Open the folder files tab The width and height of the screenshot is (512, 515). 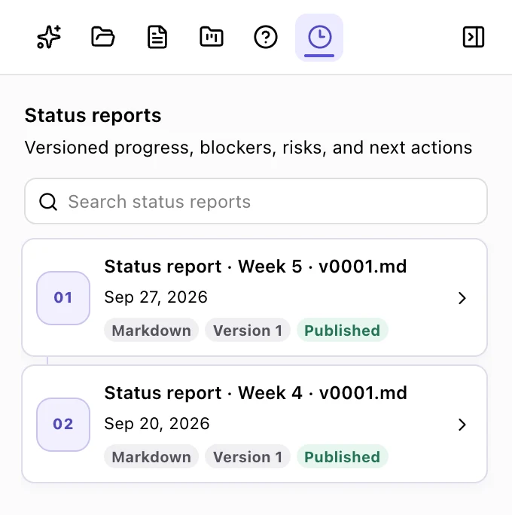pyautogui.click(x=103, y=37)
